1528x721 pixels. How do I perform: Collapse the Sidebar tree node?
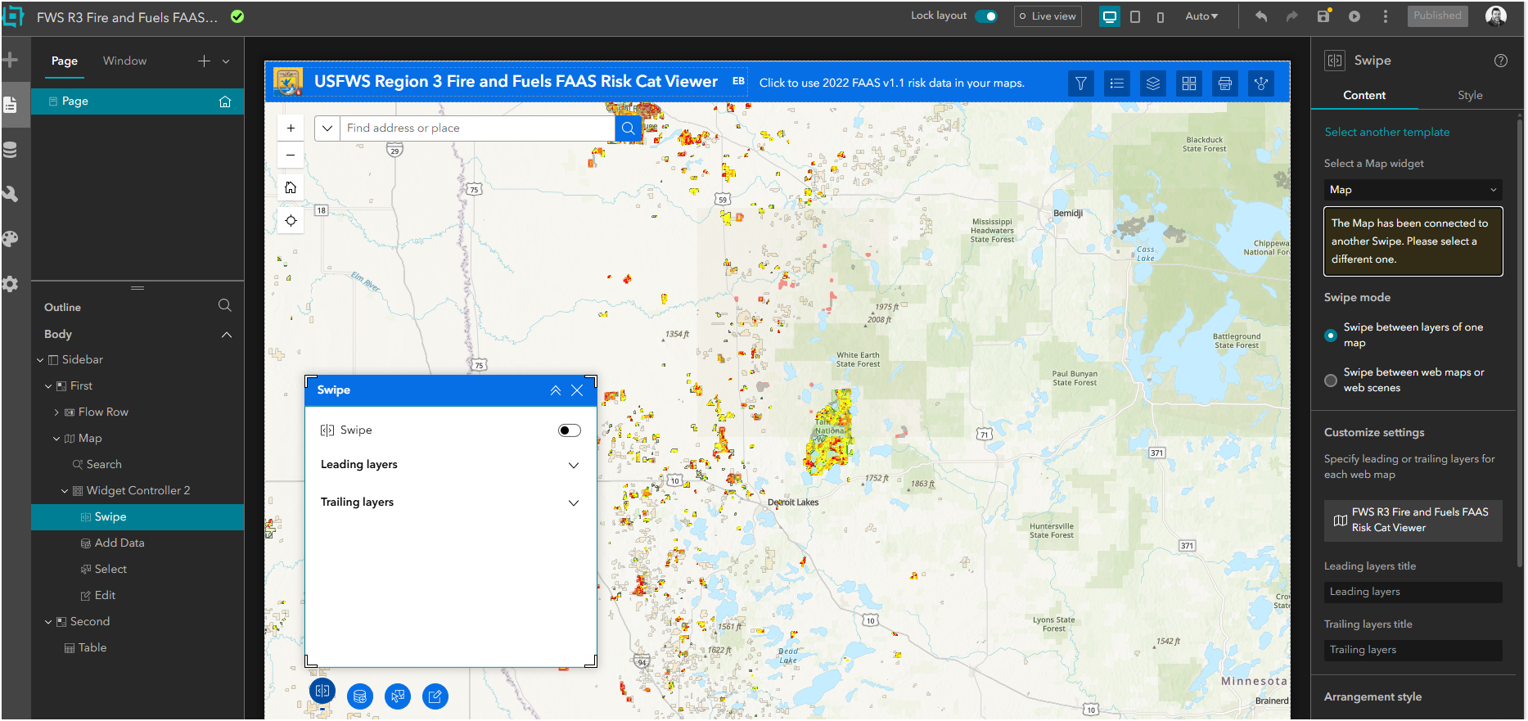coord(40,360)
